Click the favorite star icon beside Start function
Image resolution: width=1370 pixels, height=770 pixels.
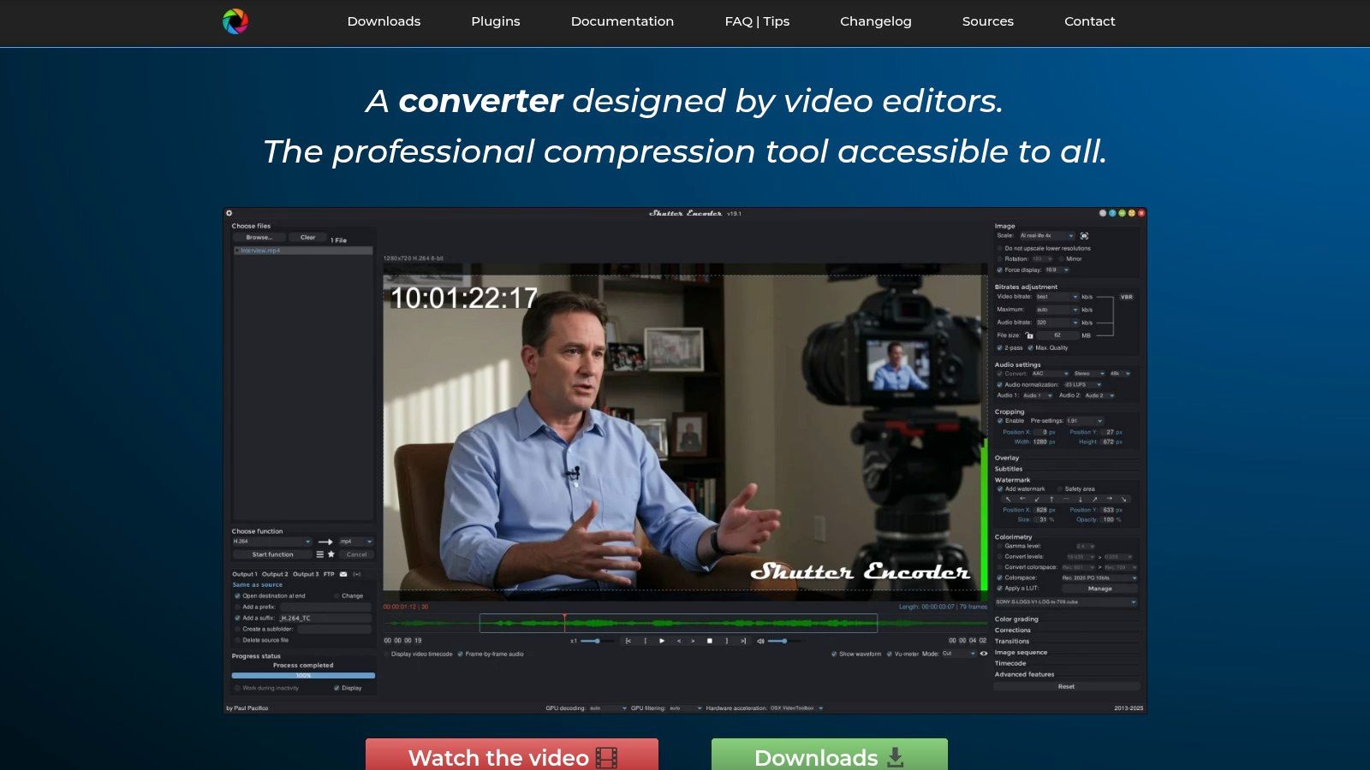click(x=331, y=554)
